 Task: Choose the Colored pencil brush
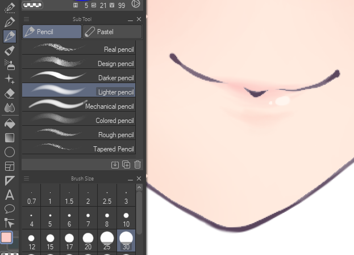click(78, 119)
